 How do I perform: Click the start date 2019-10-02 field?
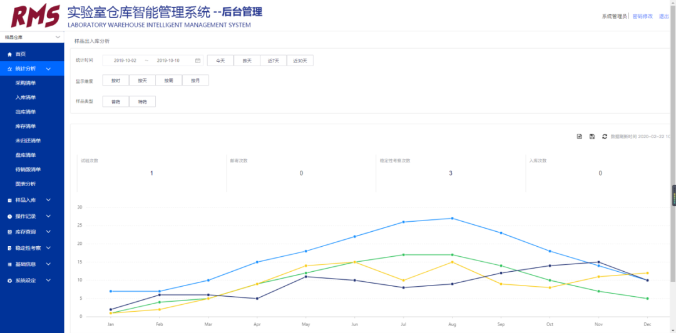(x=124, y=61)
